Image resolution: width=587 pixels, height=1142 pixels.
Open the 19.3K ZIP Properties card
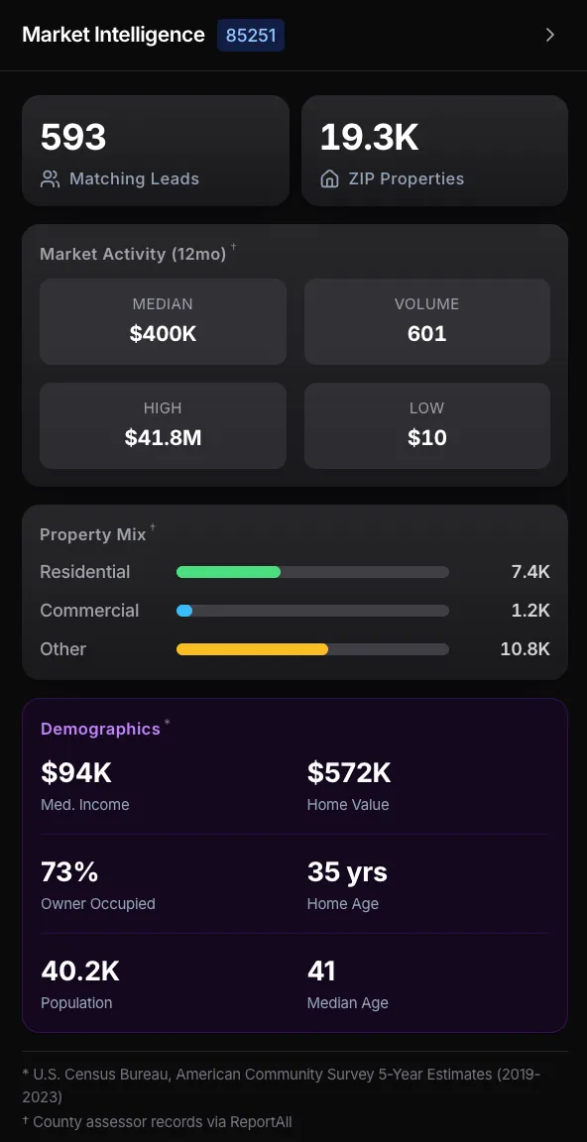[434, 150]
